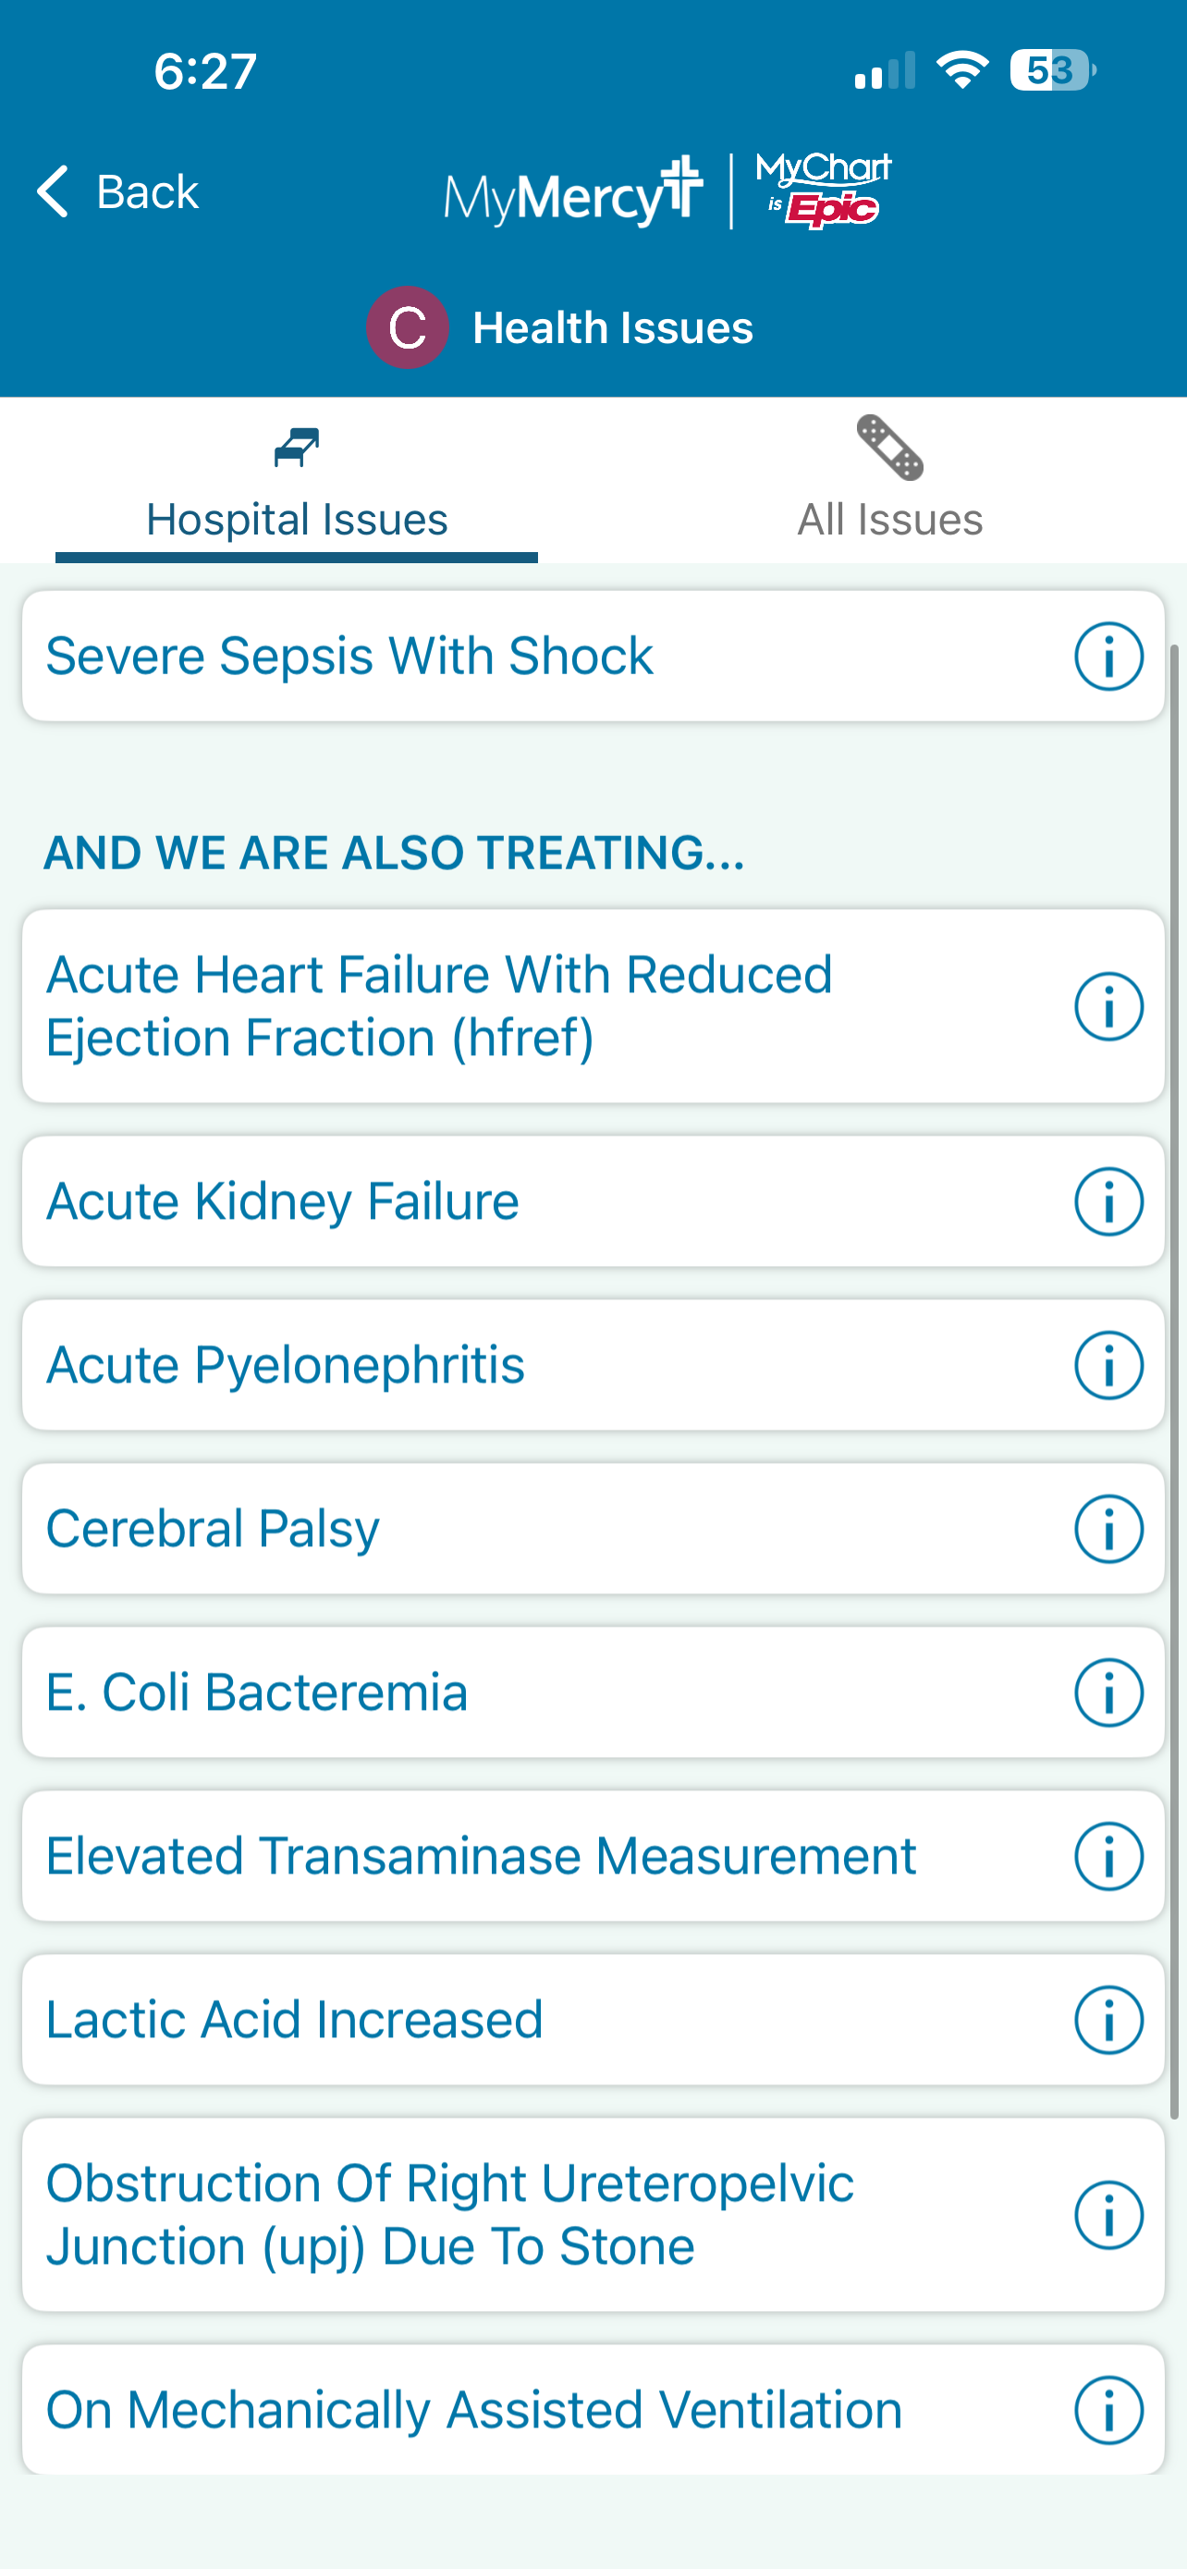Image resolution: width=1187 pixels, height=2569 pixels.
Task: Tap the battery indicator in status bar
Action: click(x=1051, y=71)
